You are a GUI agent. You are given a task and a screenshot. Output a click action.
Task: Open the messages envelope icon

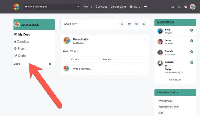[173, 7]
